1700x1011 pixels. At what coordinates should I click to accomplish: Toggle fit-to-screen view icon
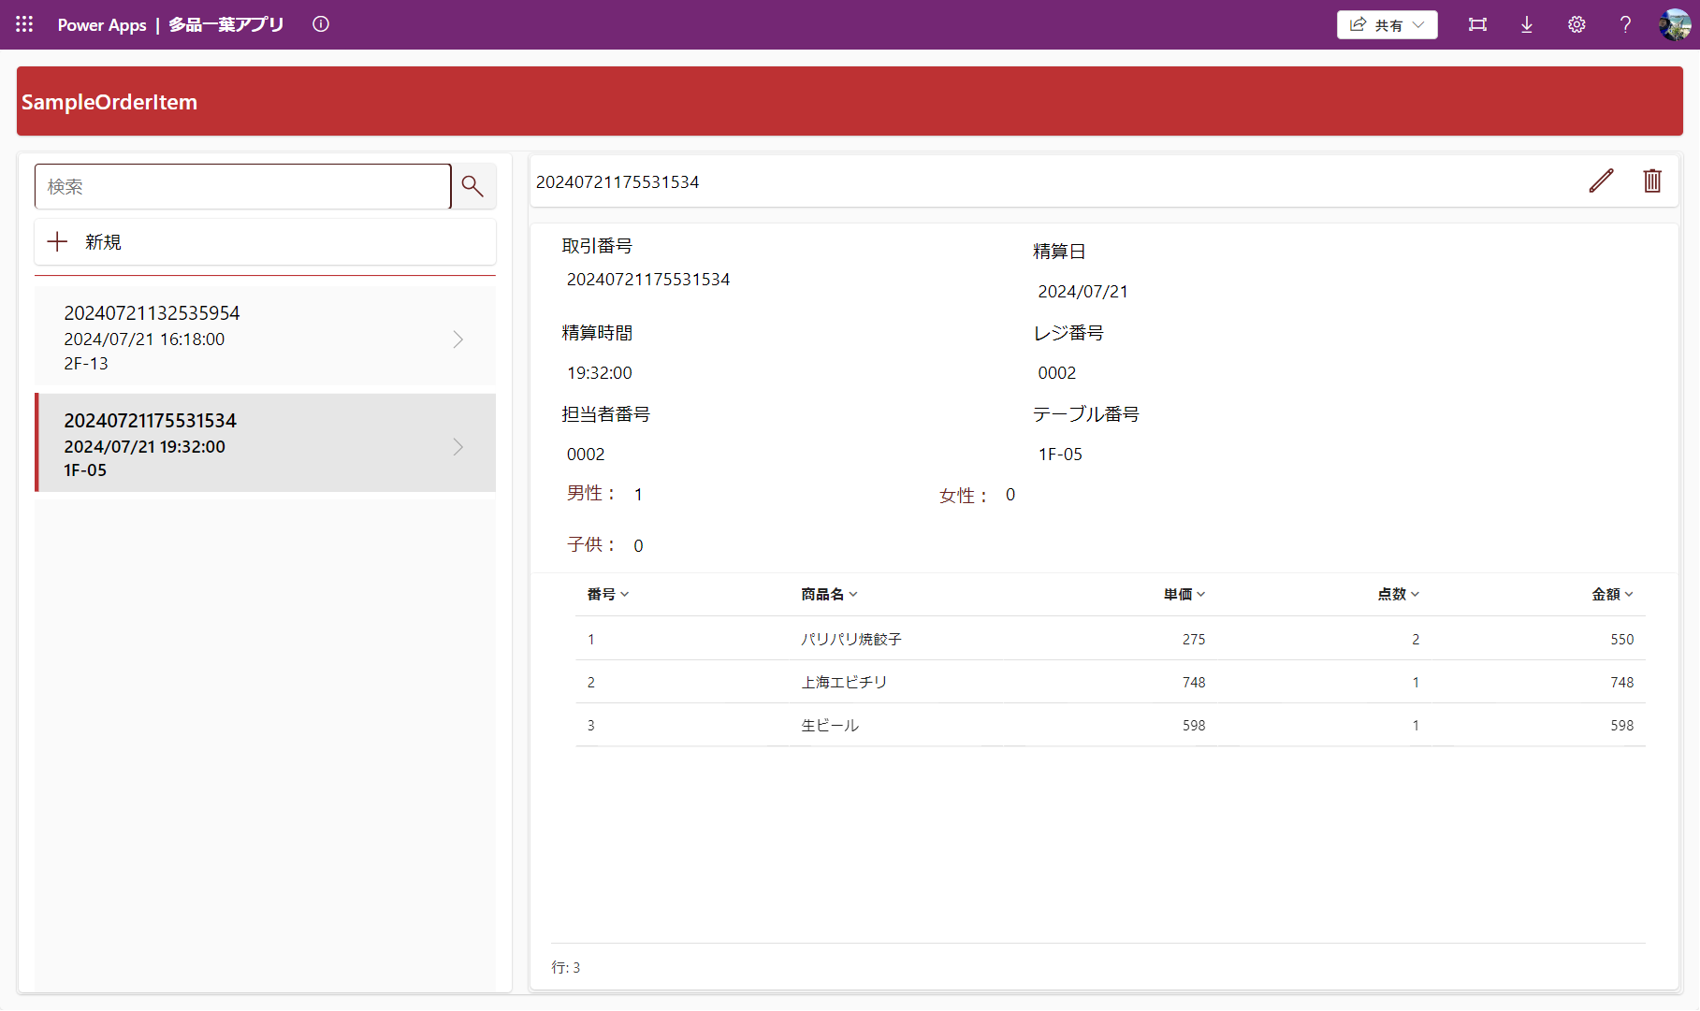pyautogui.click(x=1477, y=24)
